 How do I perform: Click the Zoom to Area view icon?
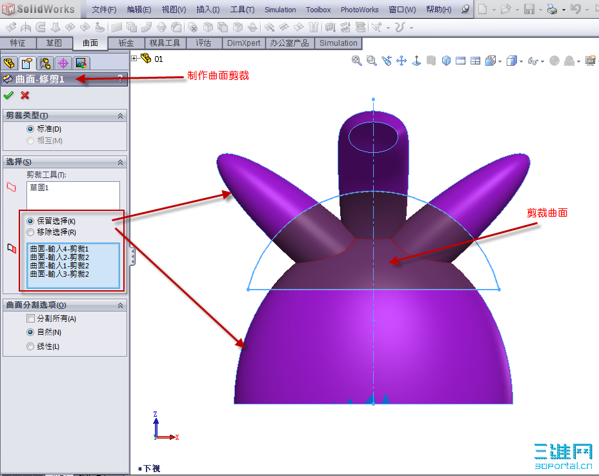point(371,61)
